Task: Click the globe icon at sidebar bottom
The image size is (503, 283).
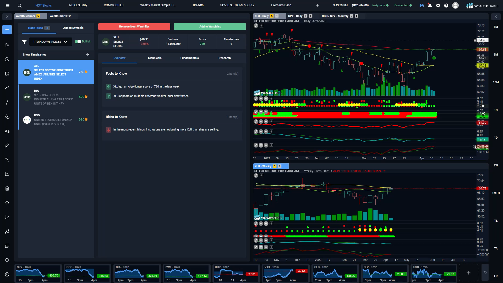Action: point(7,274)
